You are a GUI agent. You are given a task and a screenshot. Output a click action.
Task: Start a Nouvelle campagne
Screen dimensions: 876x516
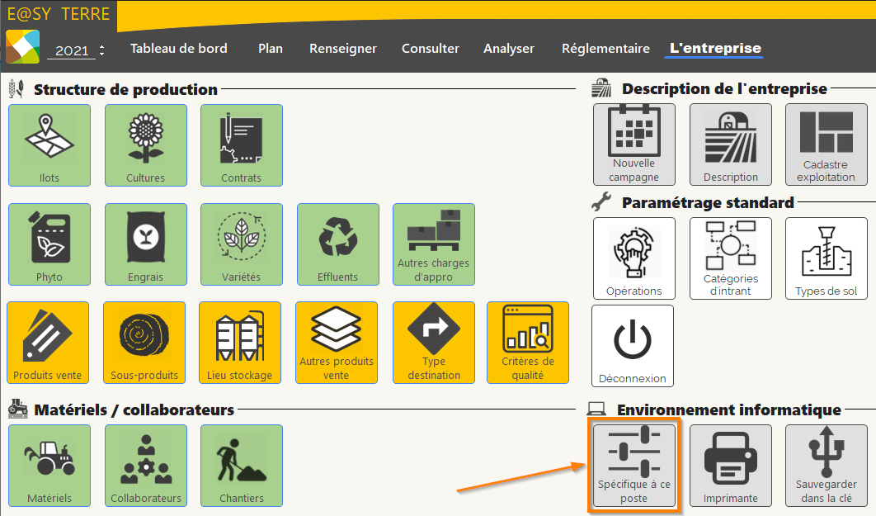(634, 144)
